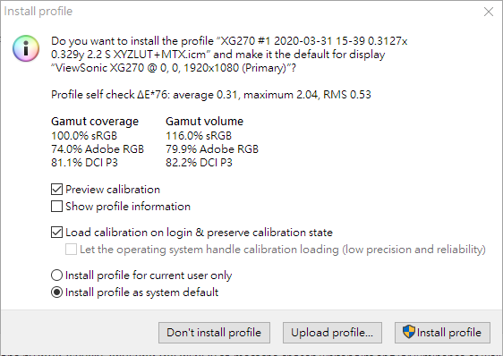Click the Install profile button
Image resolution: width=503 pixels, height=356 pixels.
(x=442, y=333)
